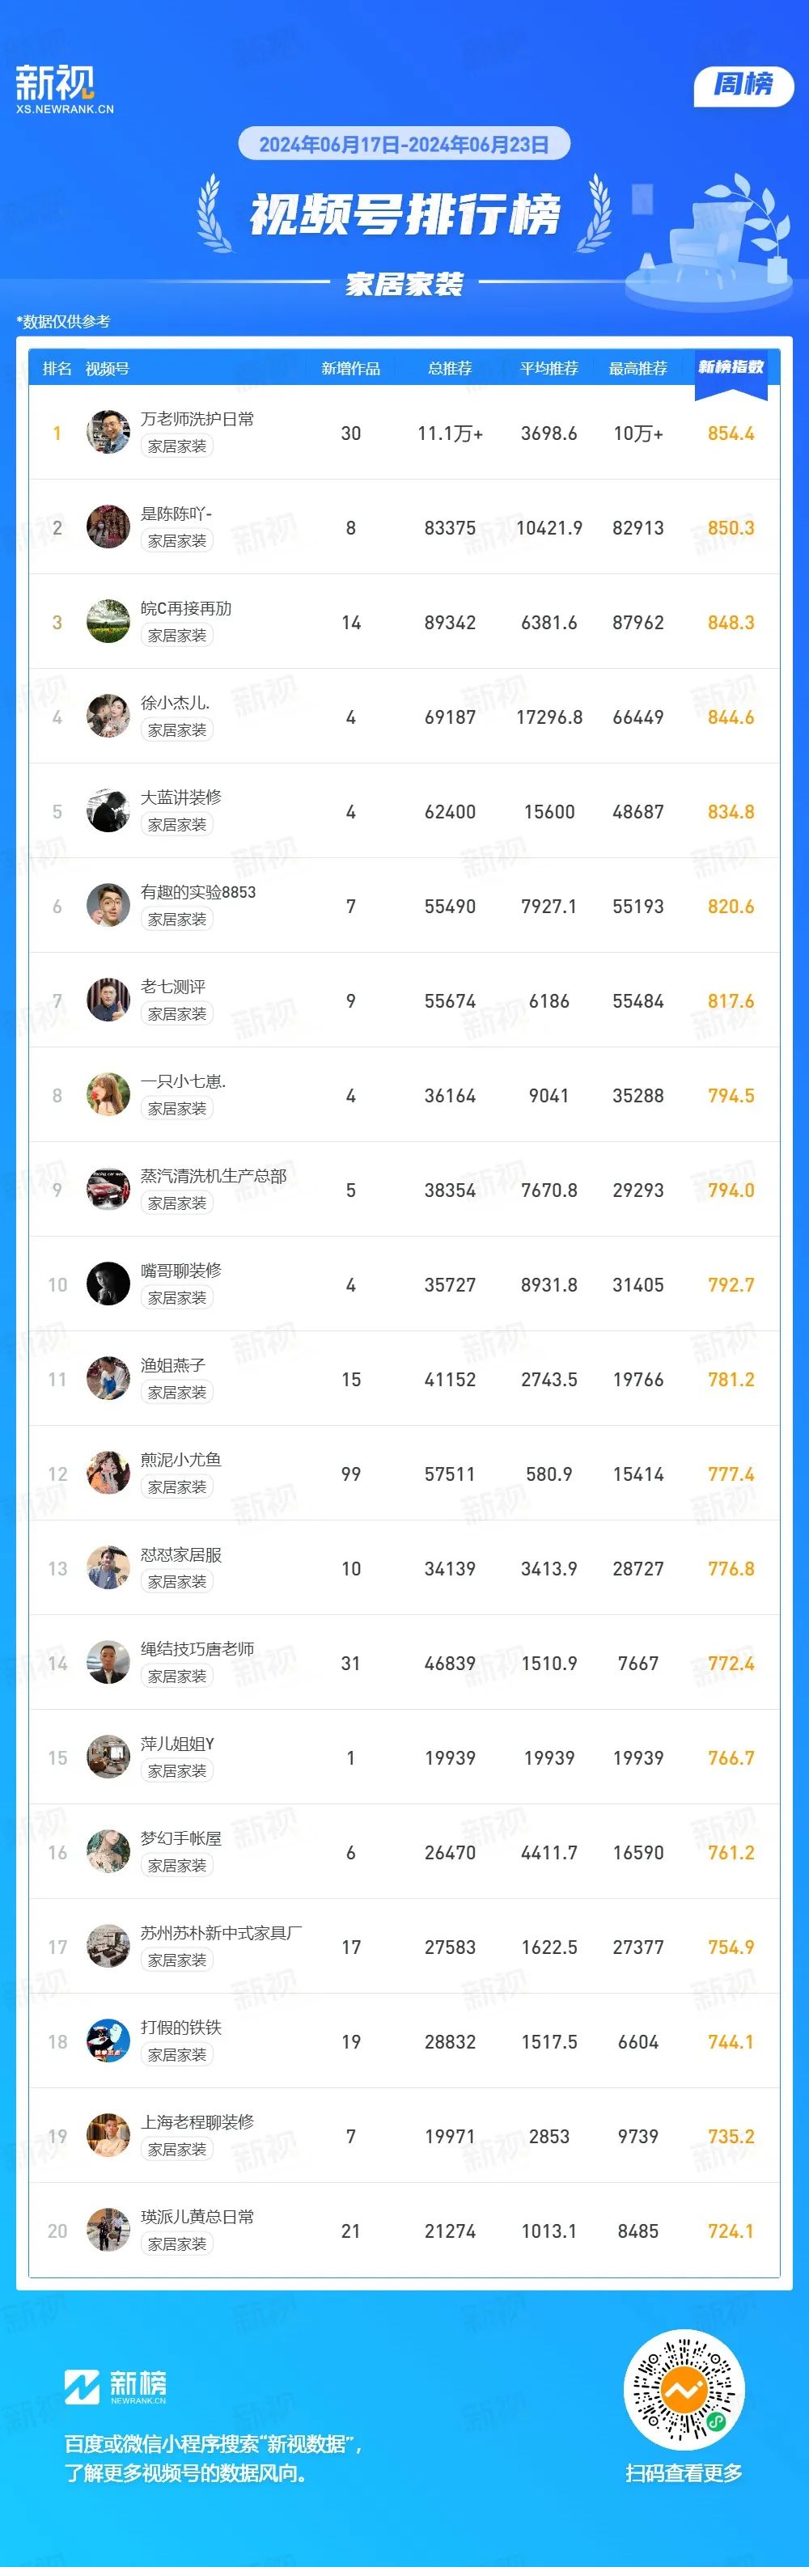Open the 老七测评 account name
The image size is (809, 2567).
pyautogui.click(x=172, y=987)
